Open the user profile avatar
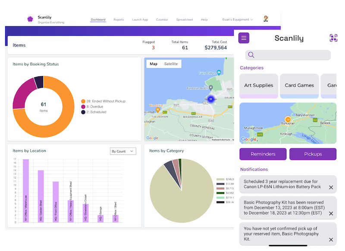Screen dimensions: 345x251 coord(266,19)
